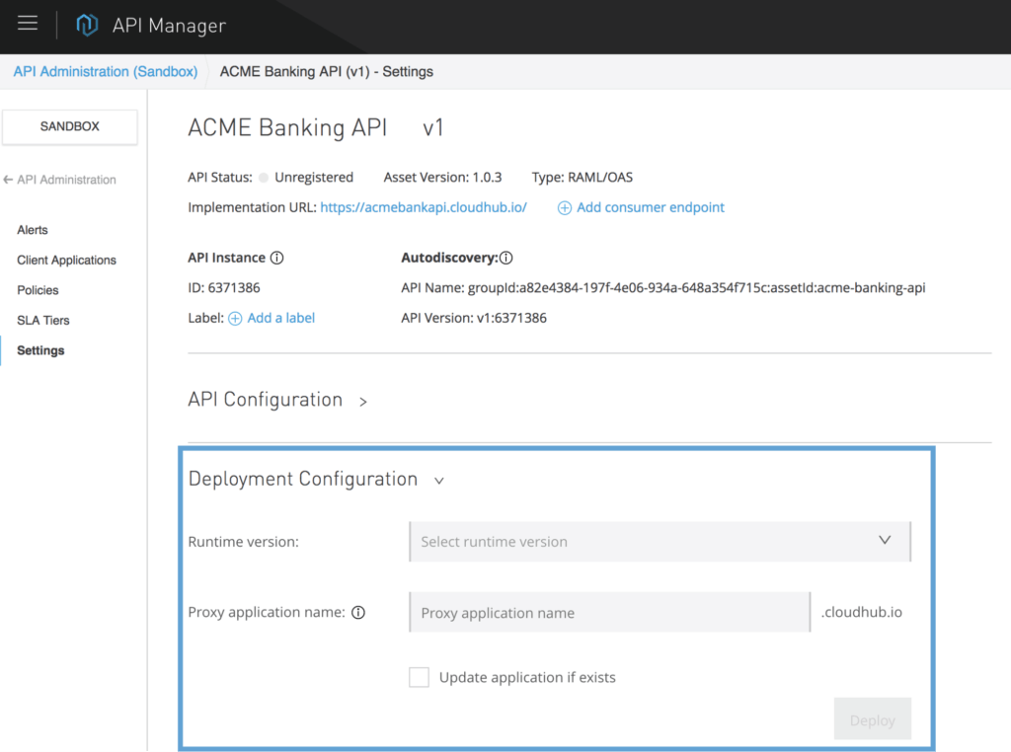Open API Administration (Sandbox) breadcrumb link
Image resolution: width=1011 pixels, height=752 pixels.
point(106,71)
